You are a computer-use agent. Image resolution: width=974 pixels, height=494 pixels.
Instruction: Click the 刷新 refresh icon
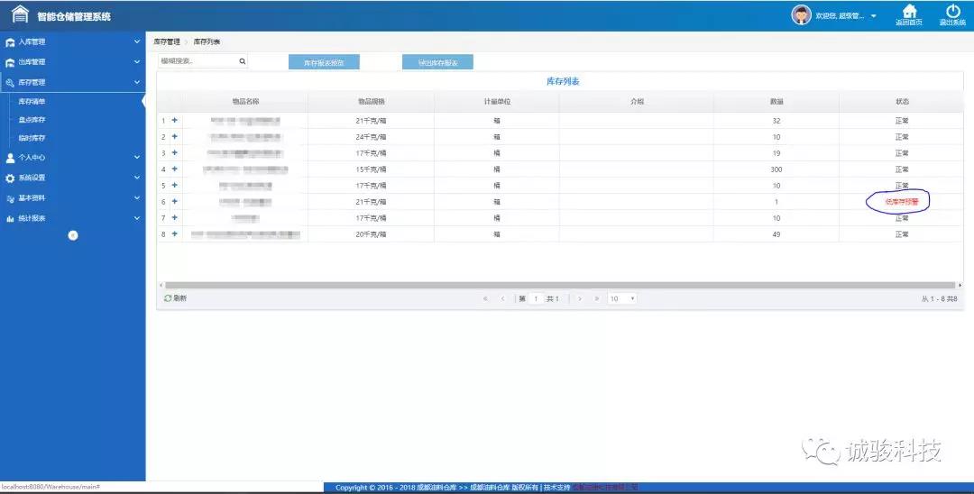(x=168, y=298)
